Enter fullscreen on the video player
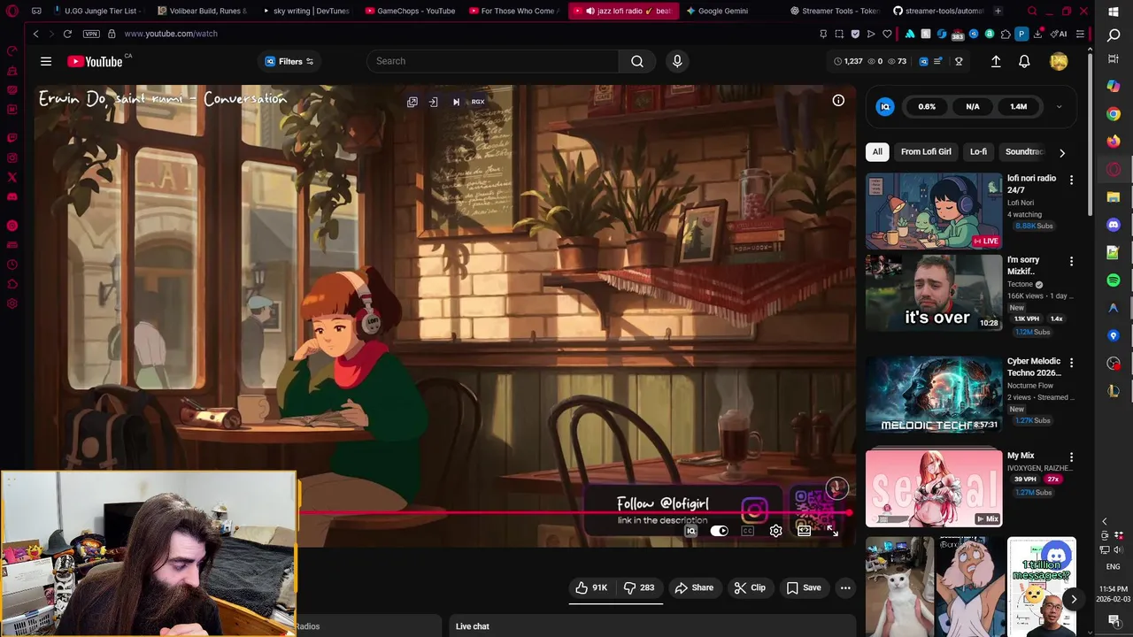This screenshot has width=1133, height=637. coord(832,531)
